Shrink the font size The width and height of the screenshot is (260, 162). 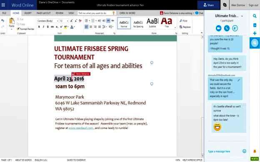tap(76, 21)
